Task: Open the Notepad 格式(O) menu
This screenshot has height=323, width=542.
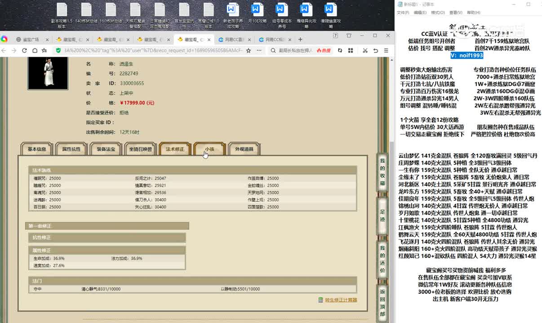Action: pos(438,13)
